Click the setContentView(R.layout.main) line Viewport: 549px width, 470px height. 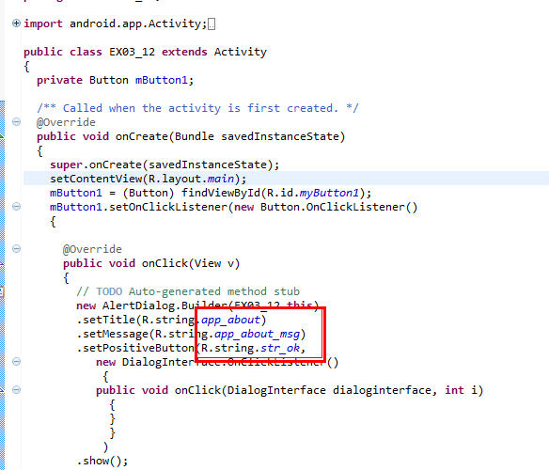click(149, 179)
